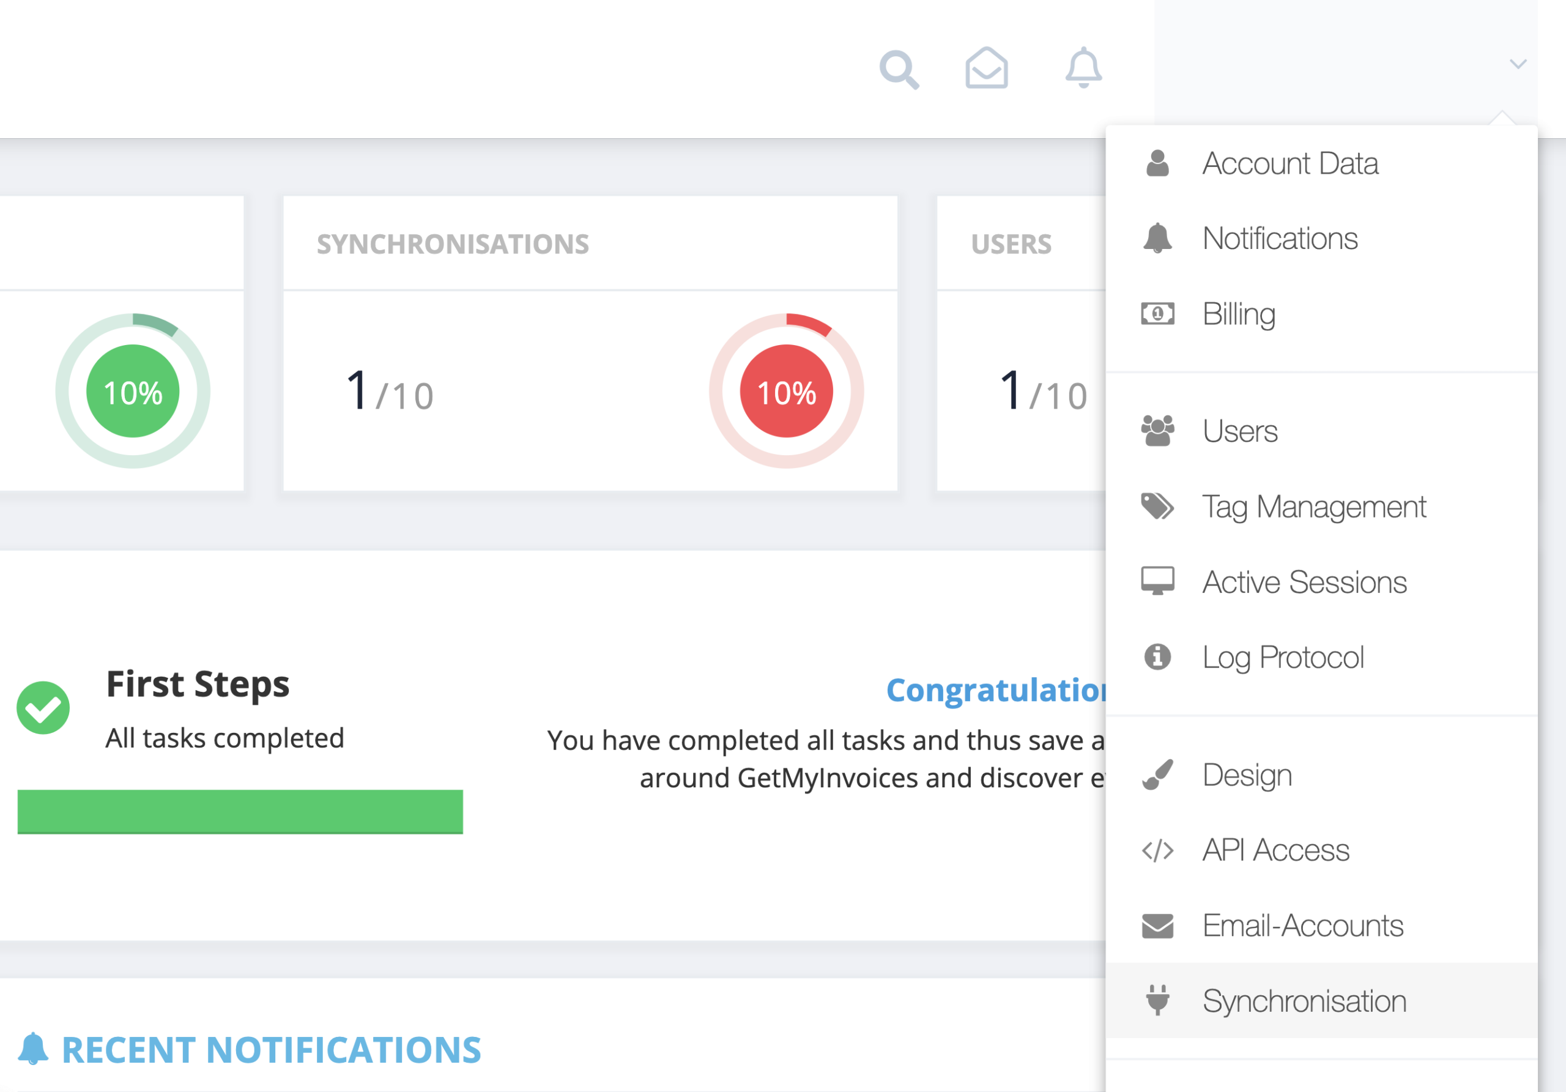The height and width of the screenshot is (1092, 1566).
Task: Open the Users menu entry
Action: 1321,431
